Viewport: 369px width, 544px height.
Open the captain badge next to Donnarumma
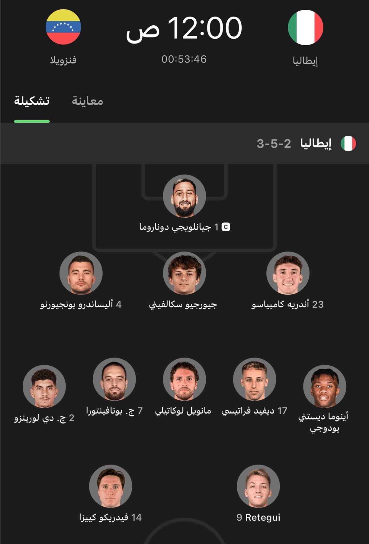(226, 227)
